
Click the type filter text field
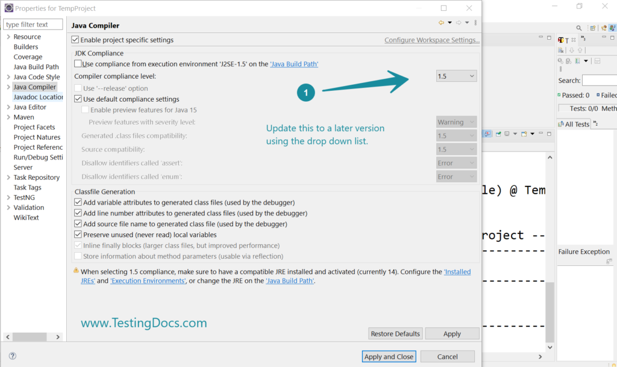[33, 24]
